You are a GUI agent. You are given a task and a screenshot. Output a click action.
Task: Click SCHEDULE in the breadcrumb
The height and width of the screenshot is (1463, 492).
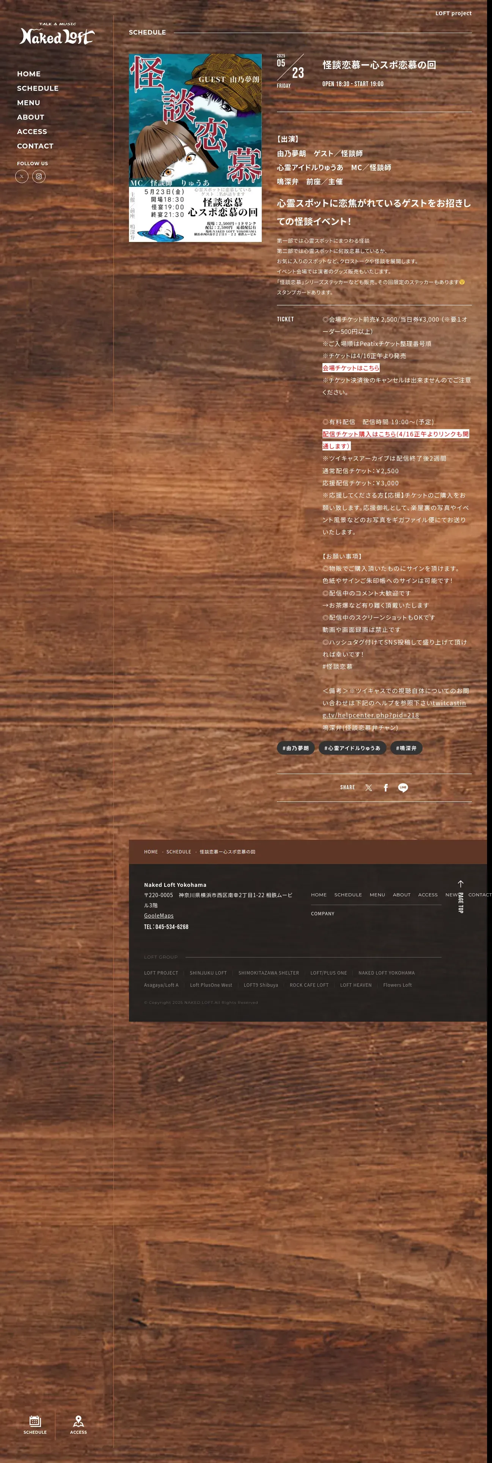point(179,852)
